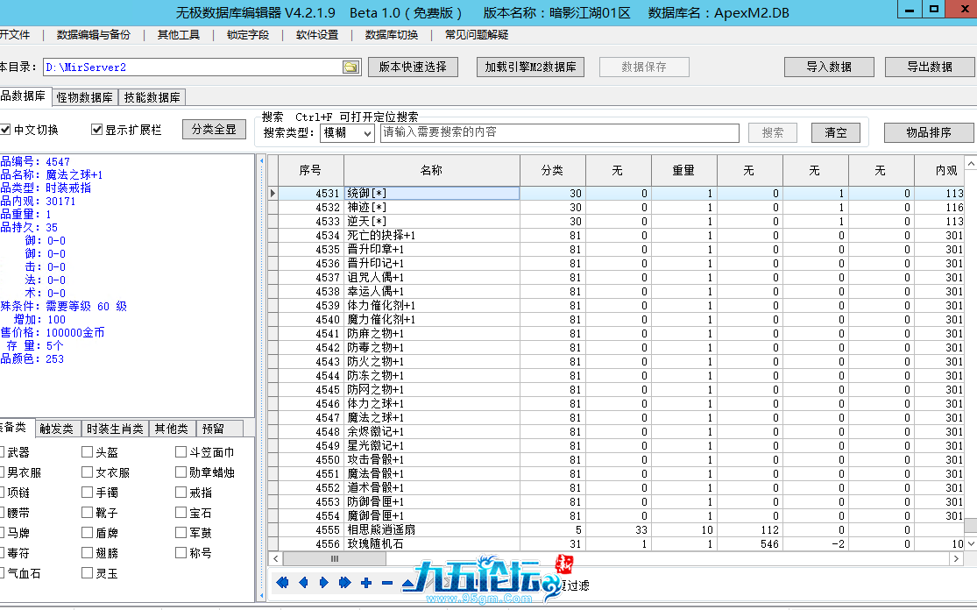This screenshot has height=610, width=977.
Task: Open the 数据编辑与备份 menu
Action: click(94, 35)
